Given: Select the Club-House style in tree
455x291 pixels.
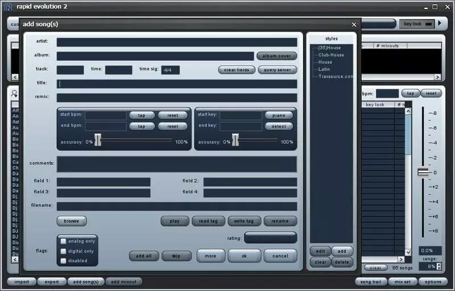Looking at the screenshot, I should (x=331, y=55).
